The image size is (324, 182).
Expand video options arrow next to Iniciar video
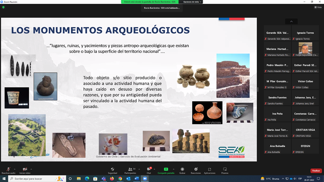tap(31, 169)
